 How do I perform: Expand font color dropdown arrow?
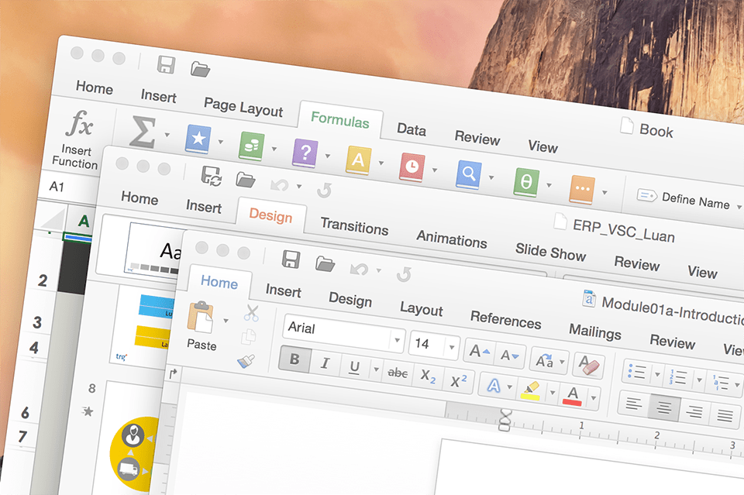point(593,398)
